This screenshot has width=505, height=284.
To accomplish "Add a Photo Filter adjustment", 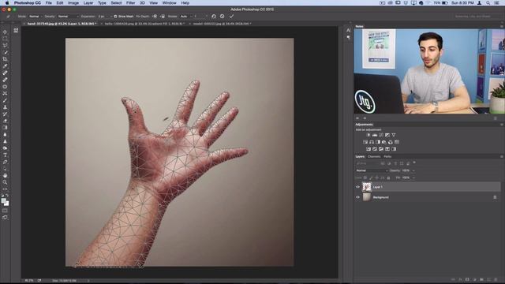I will coord(384,142).
